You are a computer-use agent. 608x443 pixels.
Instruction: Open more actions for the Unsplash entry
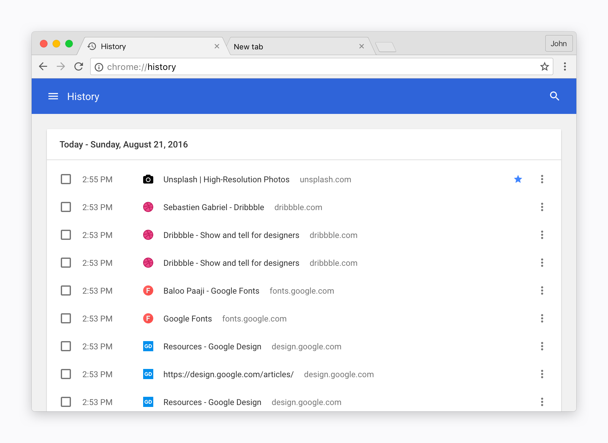[542, 179]
